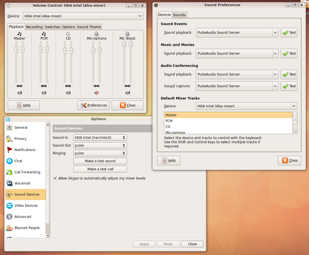309x255 pixels.
Task: Open Voicemail settings
Action: (26, 183)
